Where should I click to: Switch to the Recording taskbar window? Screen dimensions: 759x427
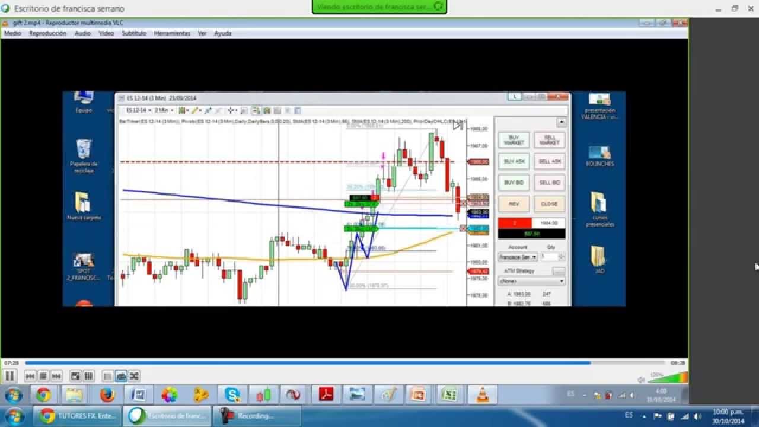pos(258,416)
